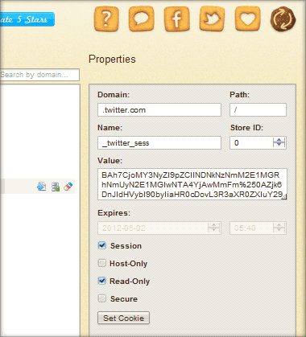Enable the Secure checkbox
The image size is (306, 337).
pos(102,298)
